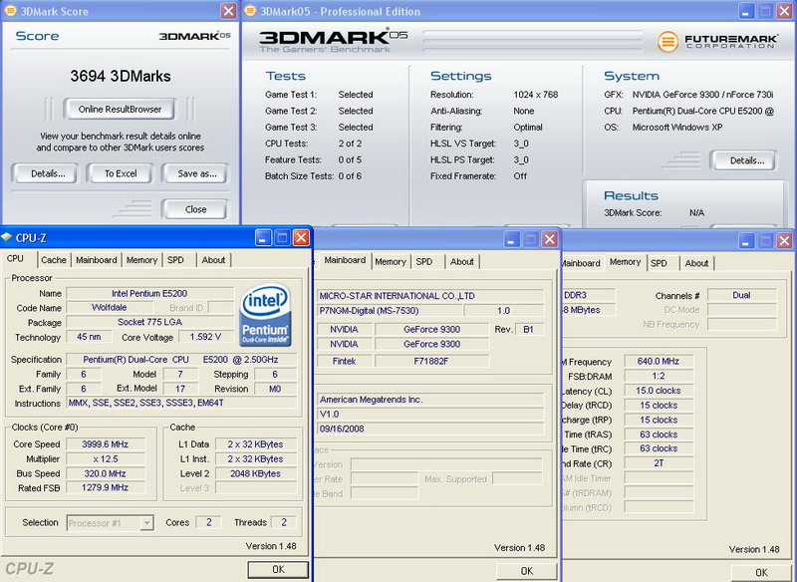Click OK in the middle CPU-Z window
This screenshot has height=582, width=797.
(x=527, y=571)
